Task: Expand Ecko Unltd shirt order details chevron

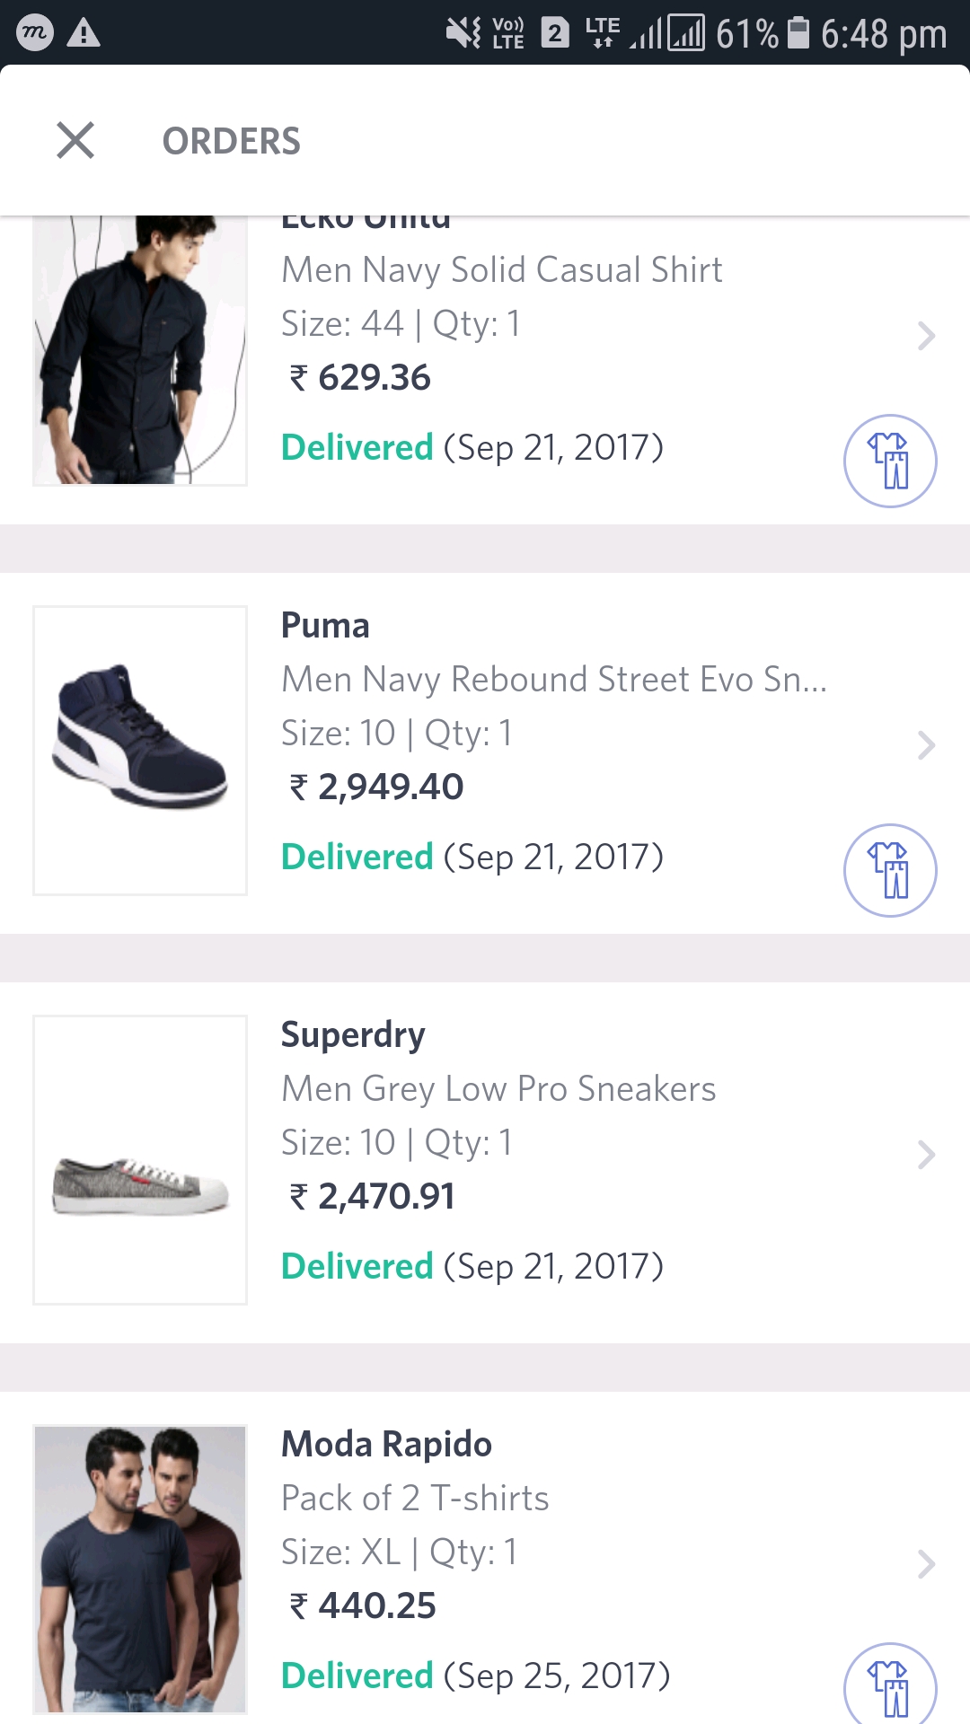Action: point(926,336)
